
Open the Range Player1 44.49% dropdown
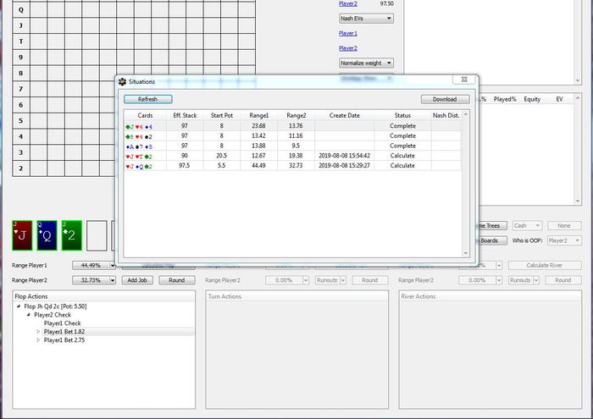[x=113, y=265]
